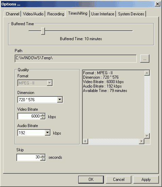This screenshot has width=162, height=187.
Task: Decrease Video Bitrate with down arrow
Action: click(x=43, y=118)
